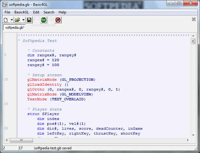Expand the Open file dropdown arrow
Screen dimensions: 200x153
coord(23,20)
